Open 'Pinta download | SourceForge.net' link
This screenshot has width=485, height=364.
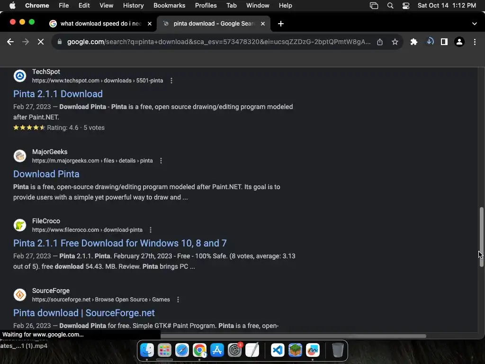pyautogui.click(x=84, y=313)
